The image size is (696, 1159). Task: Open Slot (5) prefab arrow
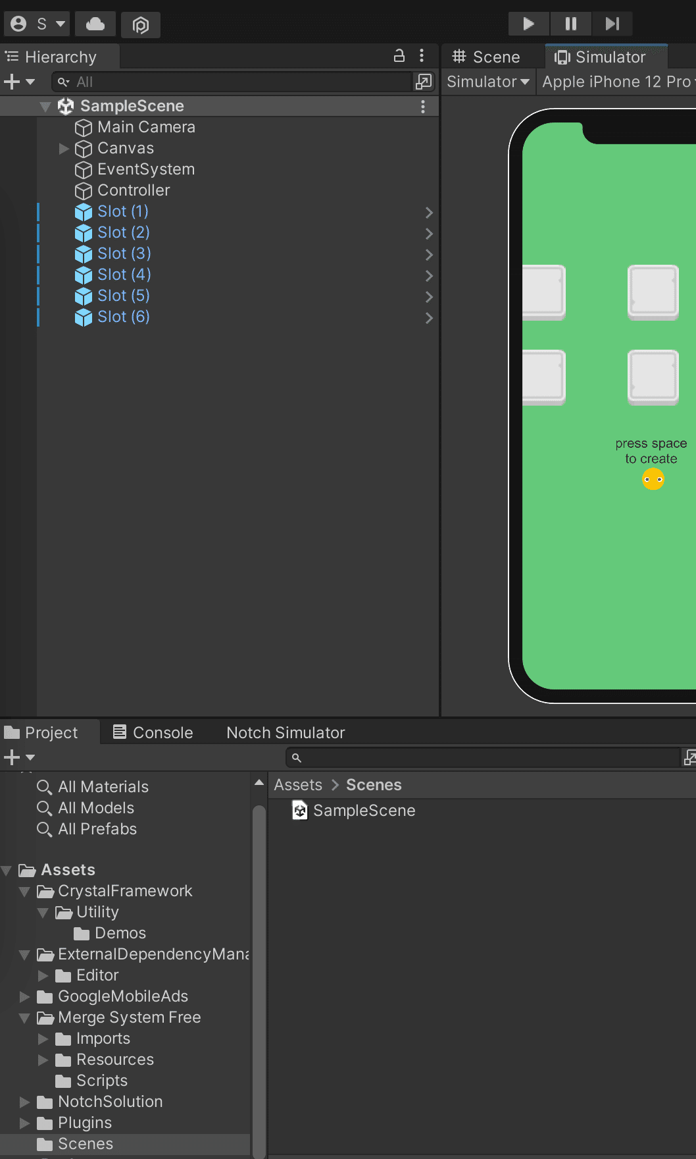click(429, 296)
